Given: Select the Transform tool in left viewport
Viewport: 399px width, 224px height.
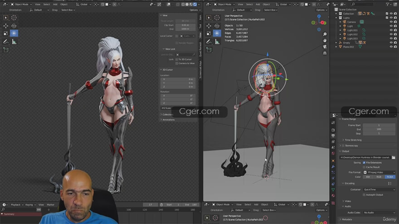Looking at the screenshot, I should (14, 33).
